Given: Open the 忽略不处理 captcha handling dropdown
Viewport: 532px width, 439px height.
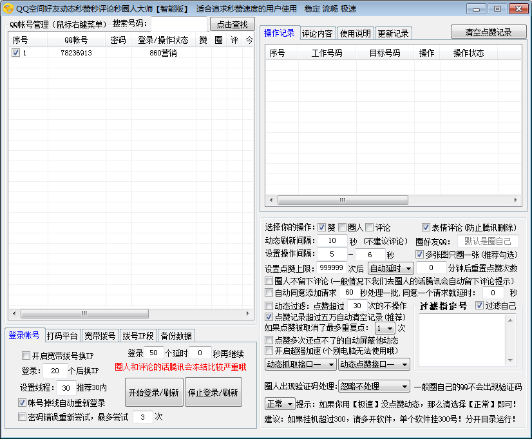Looking at the screenshot, I should pyautogui.click(x=374, y=386).
